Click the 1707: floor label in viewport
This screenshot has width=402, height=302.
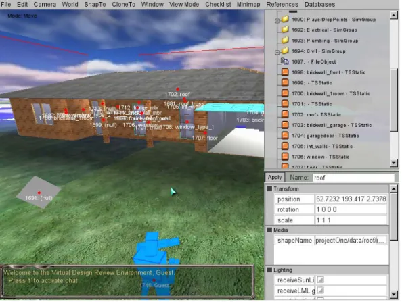[x=204, y=138]
